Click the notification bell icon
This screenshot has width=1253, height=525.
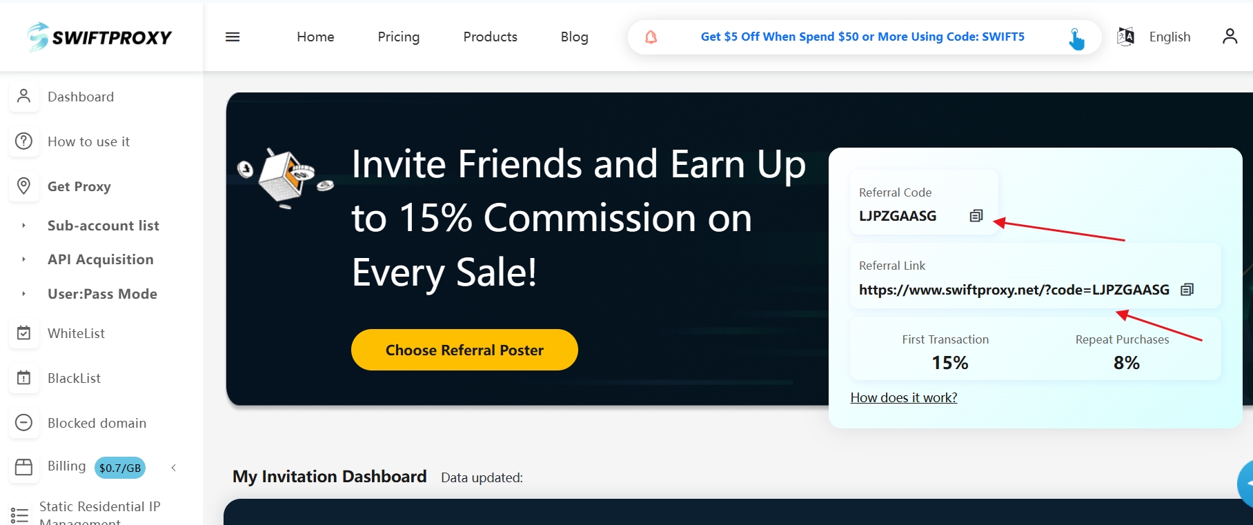coord(651,37)
